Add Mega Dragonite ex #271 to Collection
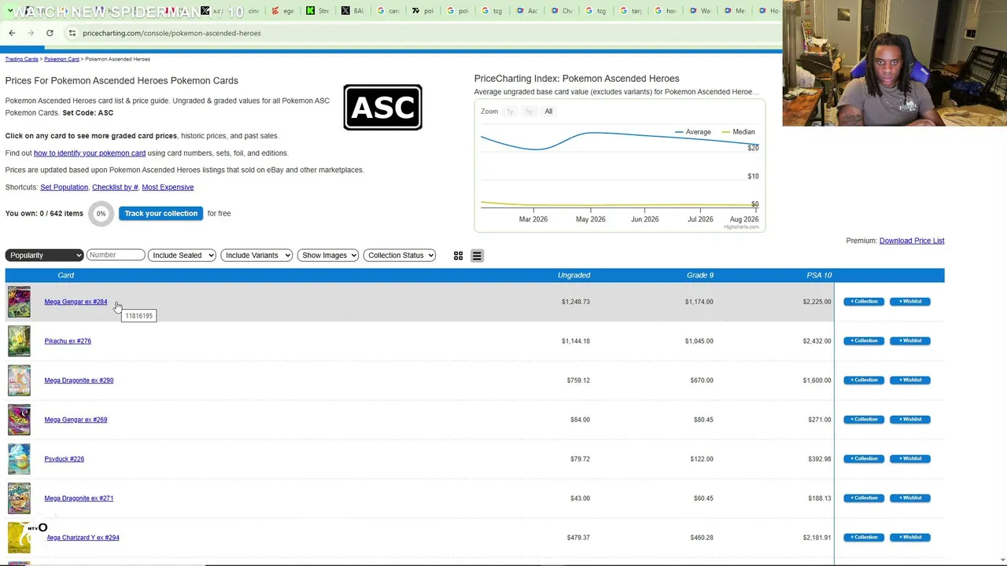1007x566 pixels. click(x=864, y=498)
